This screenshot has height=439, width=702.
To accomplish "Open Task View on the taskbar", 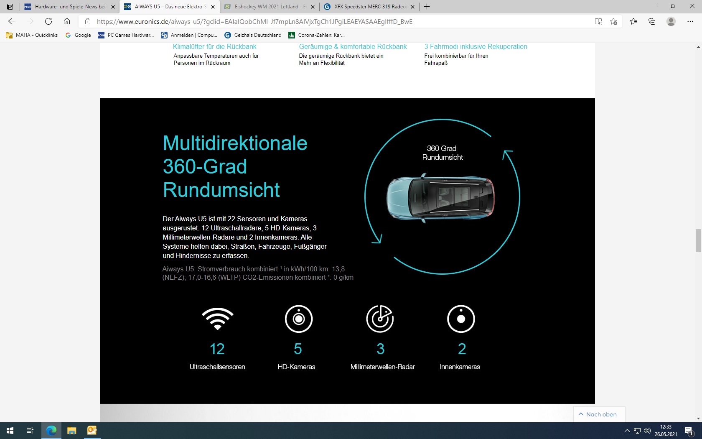I will (30, 431).
